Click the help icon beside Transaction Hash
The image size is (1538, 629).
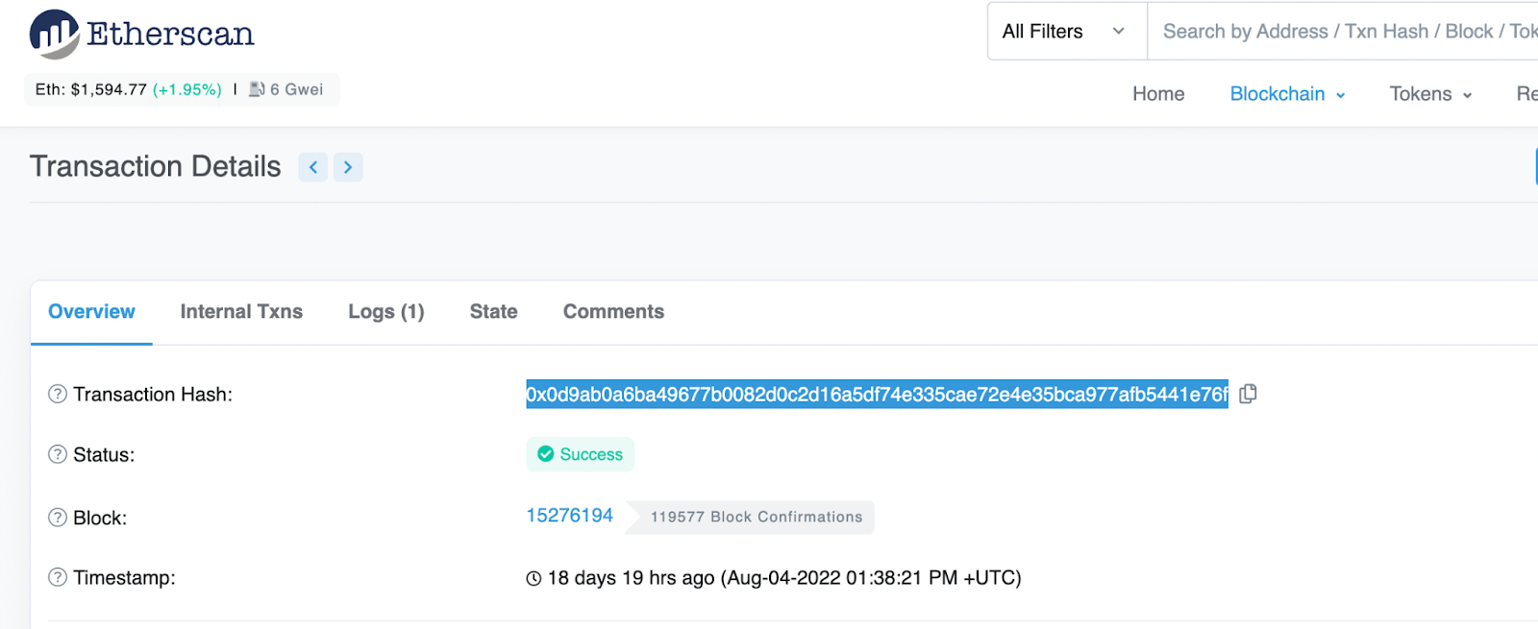click(x=58, y=394)
